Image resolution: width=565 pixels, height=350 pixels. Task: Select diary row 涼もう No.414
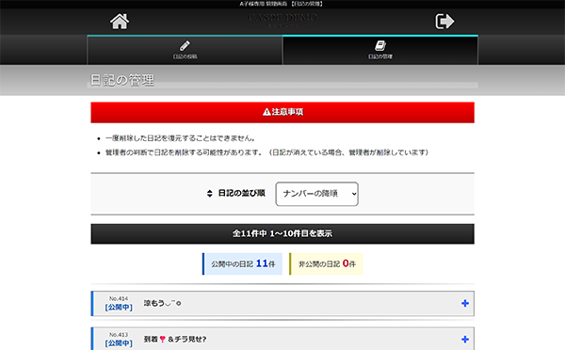[x=282, y=304]
